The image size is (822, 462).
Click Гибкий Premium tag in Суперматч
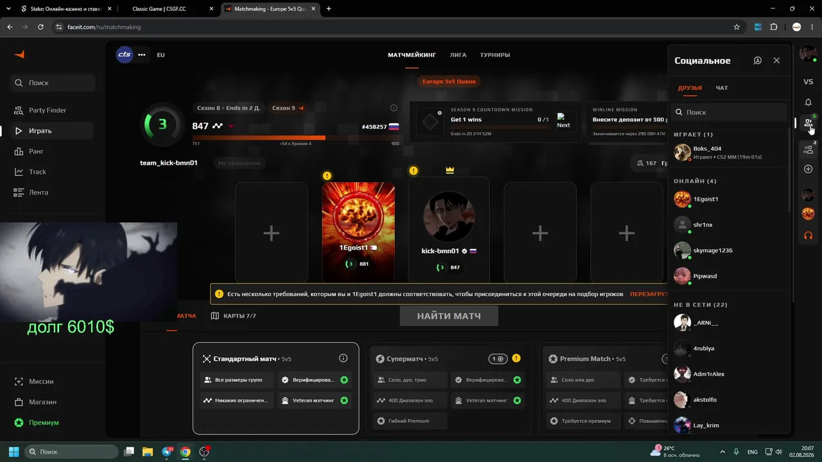(410, 421)
